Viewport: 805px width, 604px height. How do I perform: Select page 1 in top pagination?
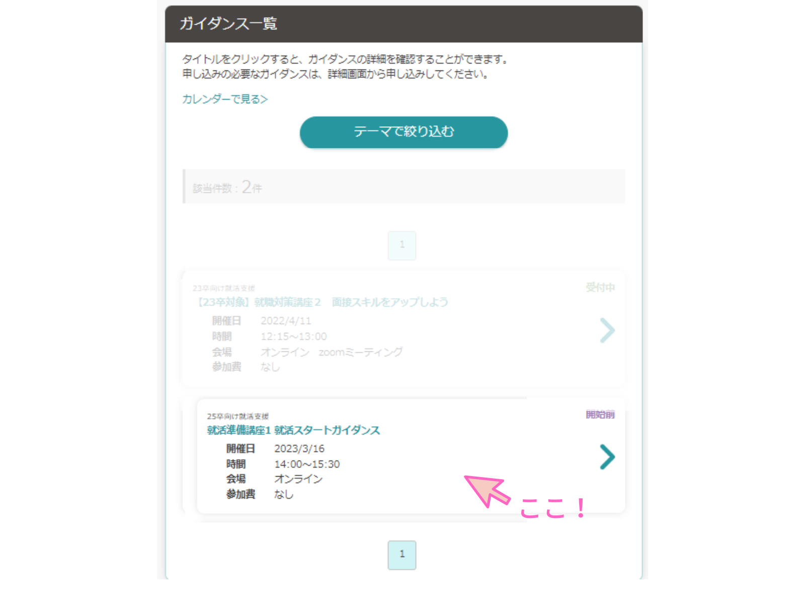pyautogui.click(x=402, y=245)
